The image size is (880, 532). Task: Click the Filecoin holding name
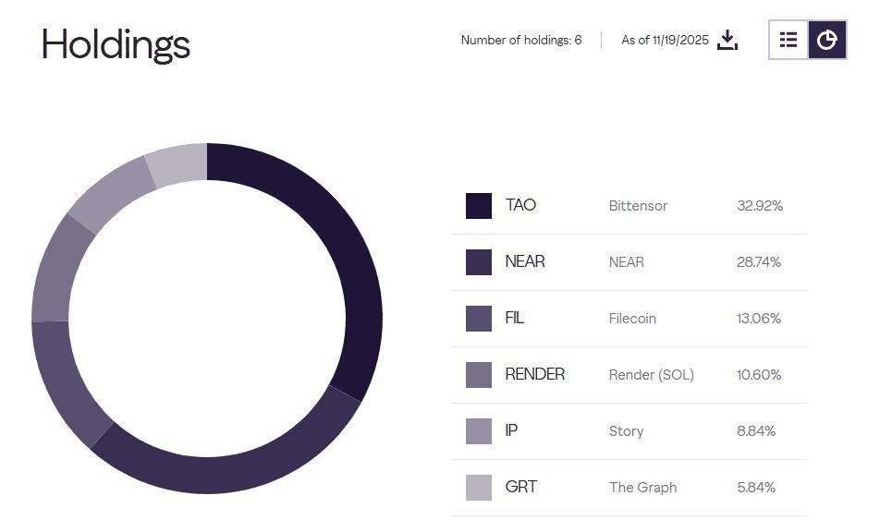[x=632, y=319]
